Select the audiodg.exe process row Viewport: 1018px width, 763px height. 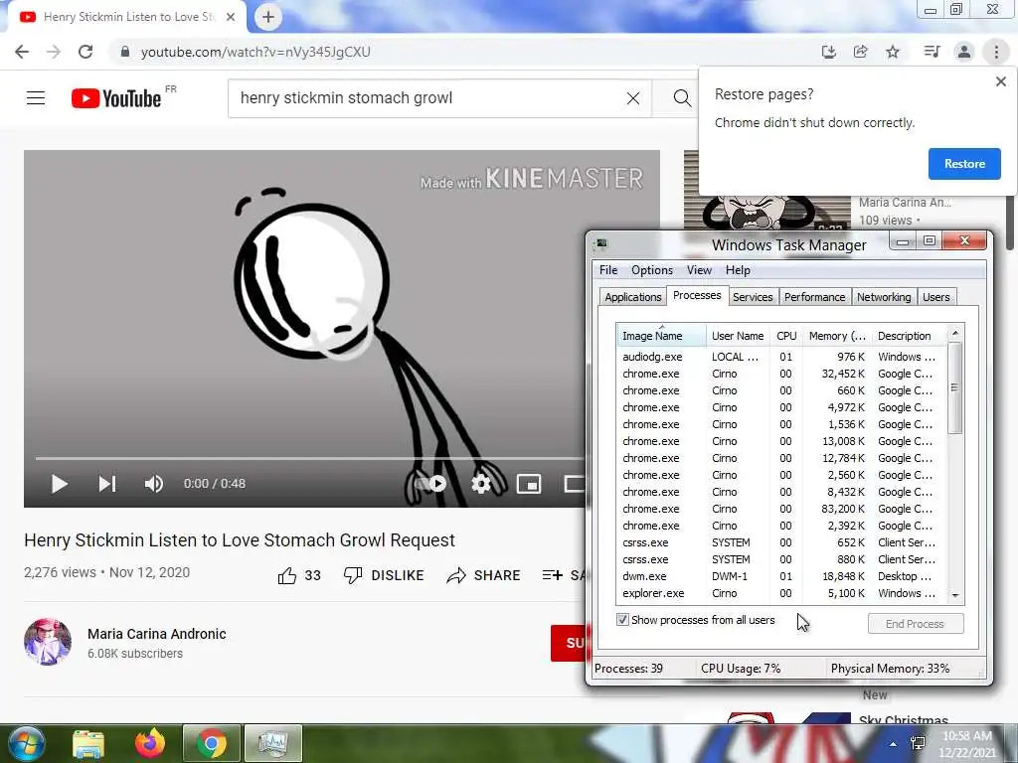781,357
